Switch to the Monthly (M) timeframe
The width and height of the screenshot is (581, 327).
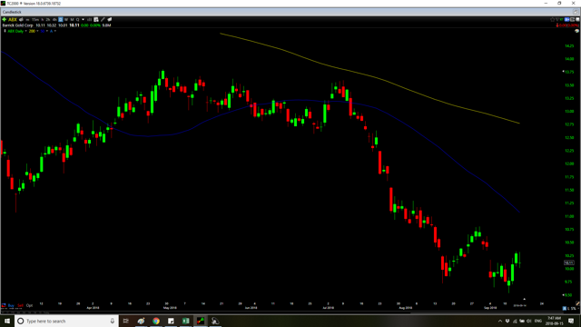point(72,19)
